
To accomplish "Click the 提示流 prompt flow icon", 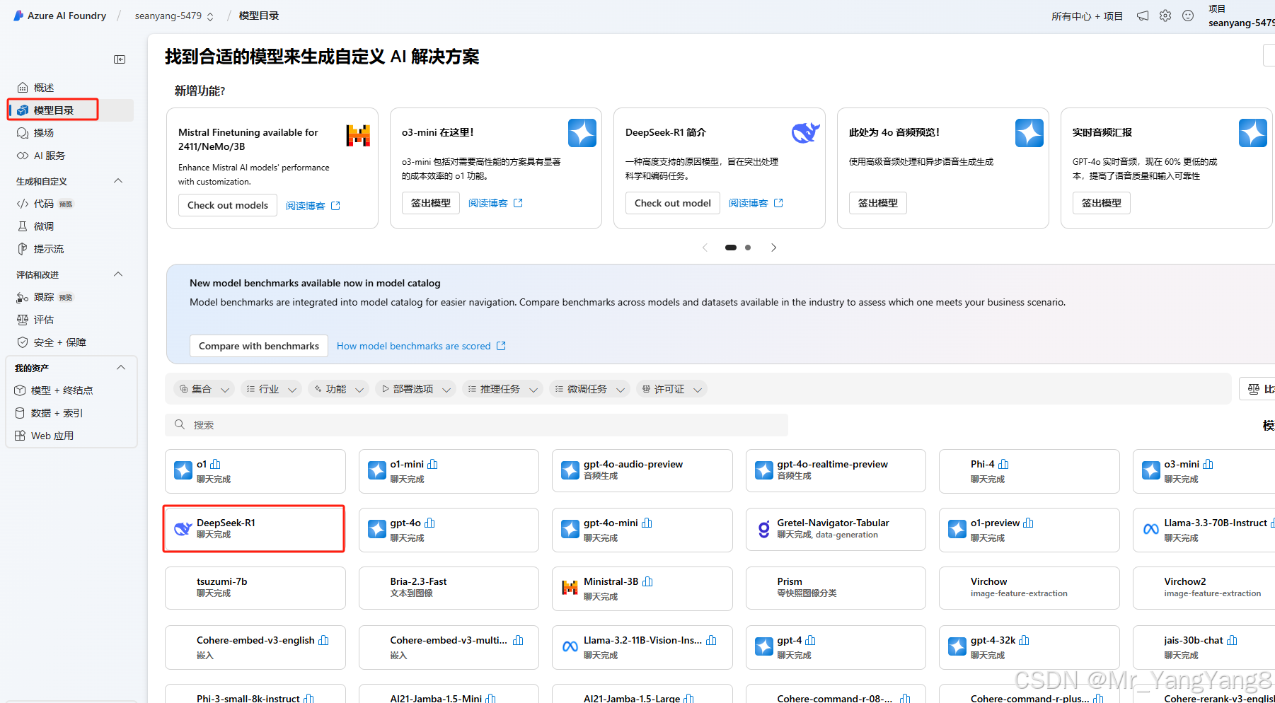I will (x=23, y=249).
